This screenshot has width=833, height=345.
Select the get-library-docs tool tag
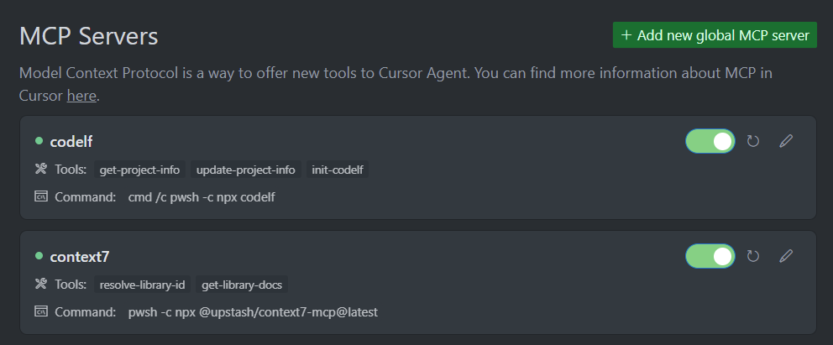242,285
